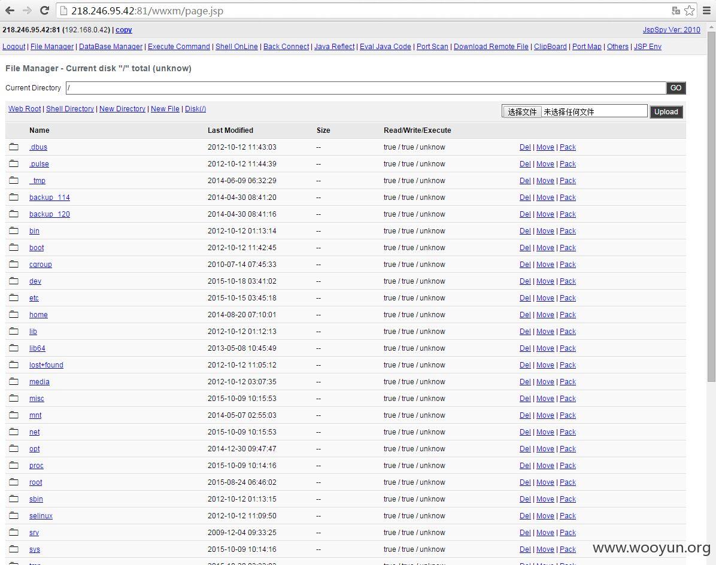This screenshot has width=716, height=565.
Task: Click the Upload button
Action: [x=666, y=112]
